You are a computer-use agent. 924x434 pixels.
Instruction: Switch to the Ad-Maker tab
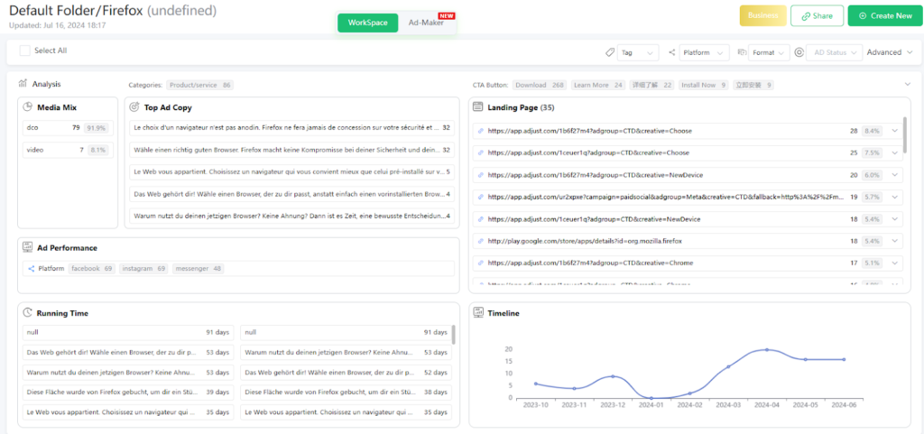point(426,23)
